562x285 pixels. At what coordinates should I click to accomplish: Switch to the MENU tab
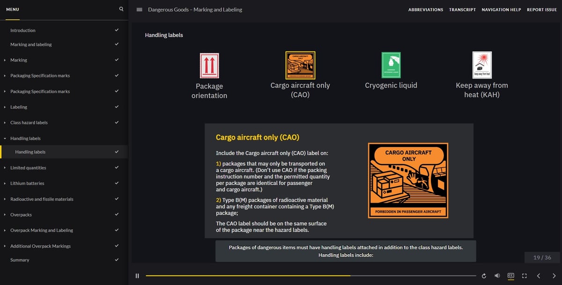(x=12, y=9)
